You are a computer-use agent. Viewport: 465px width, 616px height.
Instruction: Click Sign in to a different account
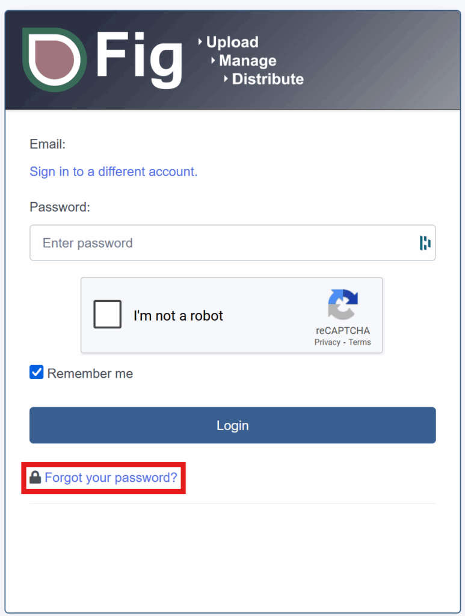pyautogui.click(x=114, y=171)
